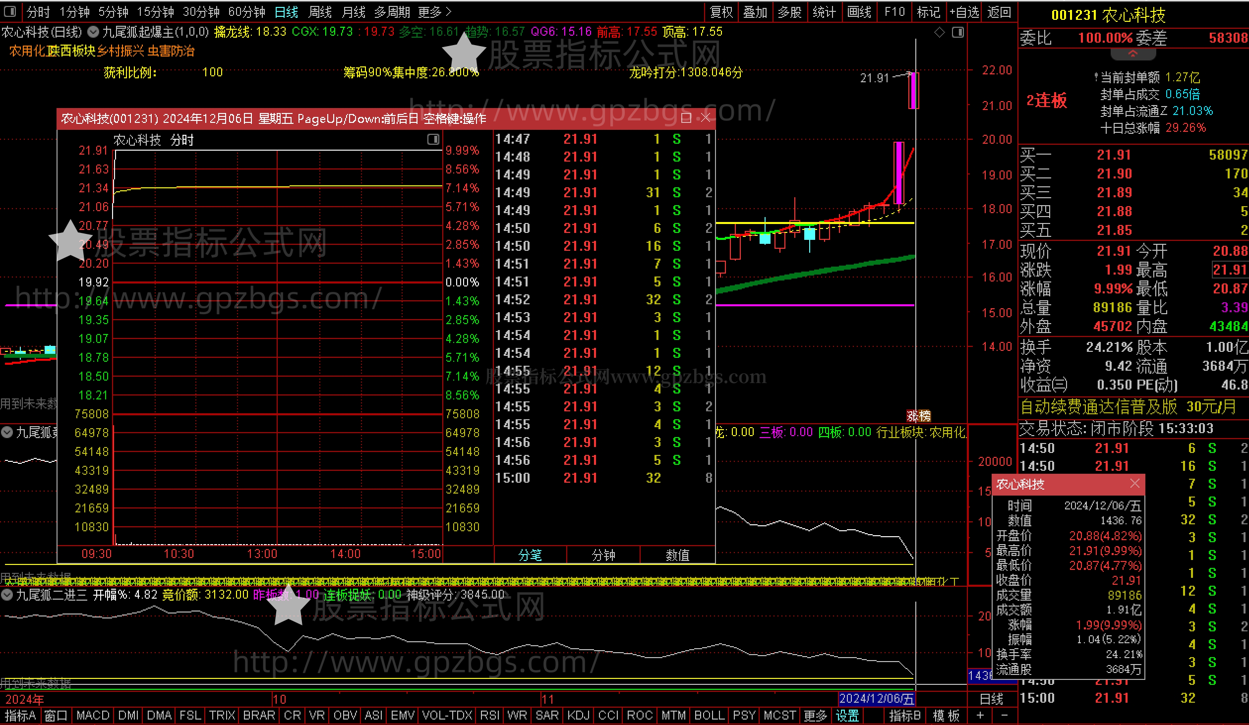Open the 更多 indicators list at bottom bar
The width and height of the screenshot is (1249, 725).
click(x=815, y=716)
